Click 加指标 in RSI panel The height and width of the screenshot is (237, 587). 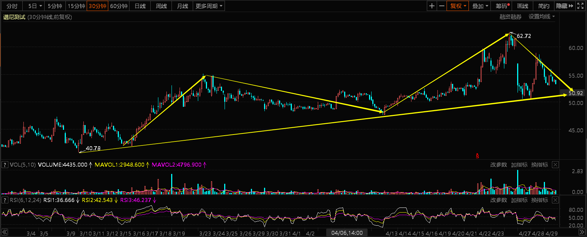[x=519, y=200]
